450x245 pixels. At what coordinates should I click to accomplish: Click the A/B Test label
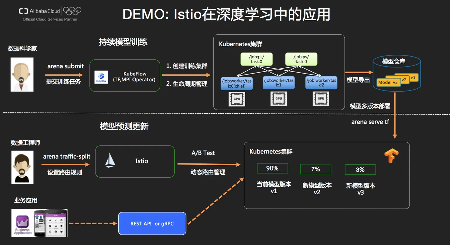point(203,153)
